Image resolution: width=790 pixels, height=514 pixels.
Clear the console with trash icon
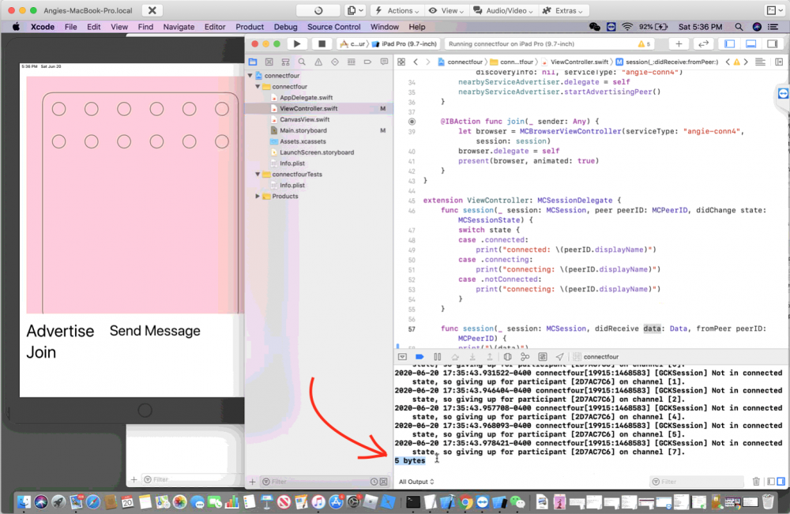tap(756, 482)
